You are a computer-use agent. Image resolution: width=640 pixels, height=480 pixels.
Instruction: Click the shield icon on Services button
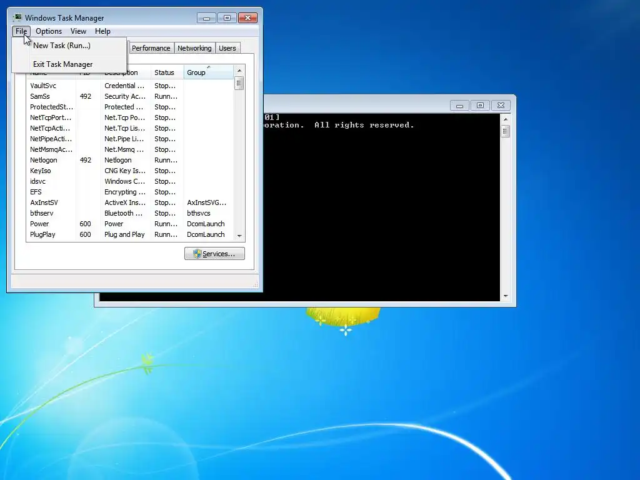(x=197, y=254)
